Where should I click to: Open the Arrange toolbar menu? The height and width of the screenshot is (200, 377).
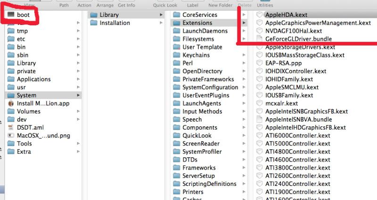pos(105,5)
